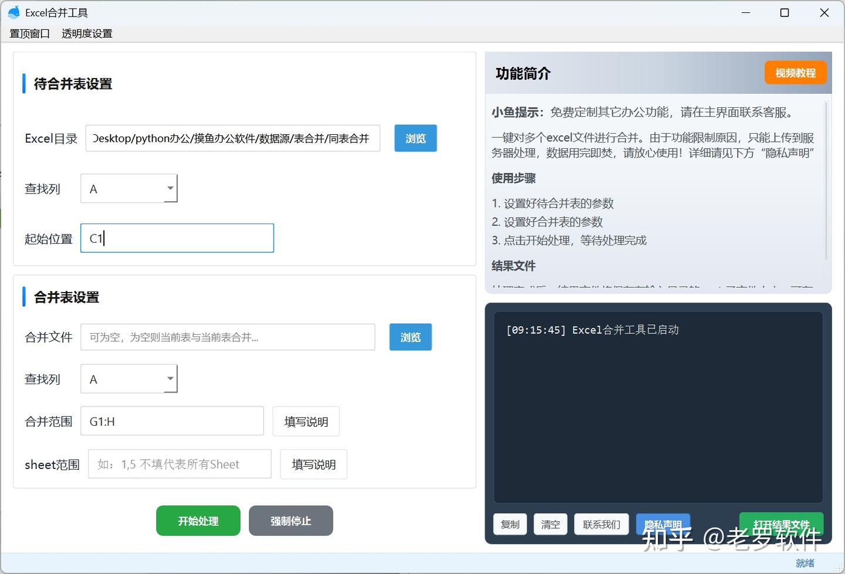Click the 合并表设置 section title

[66, 297]
